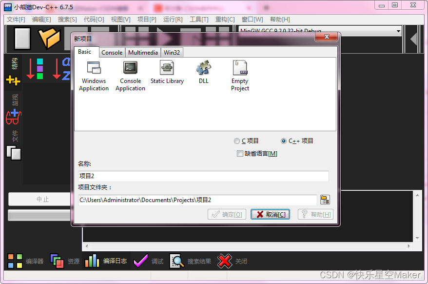Sort alphabetically with a-z icon
Viewport: 428px width, 284px height.
coord(62,69)
